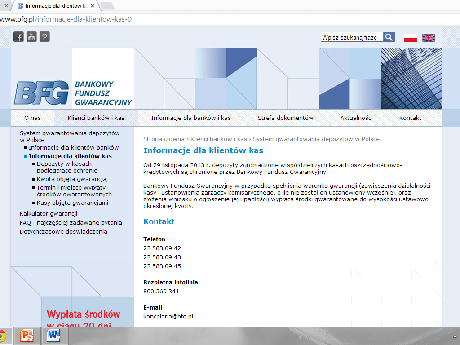Open System gwarantowania depozytów w Polsce sidebar link
460x345 pixels.
pyautogui.click(x=70, y=137)
